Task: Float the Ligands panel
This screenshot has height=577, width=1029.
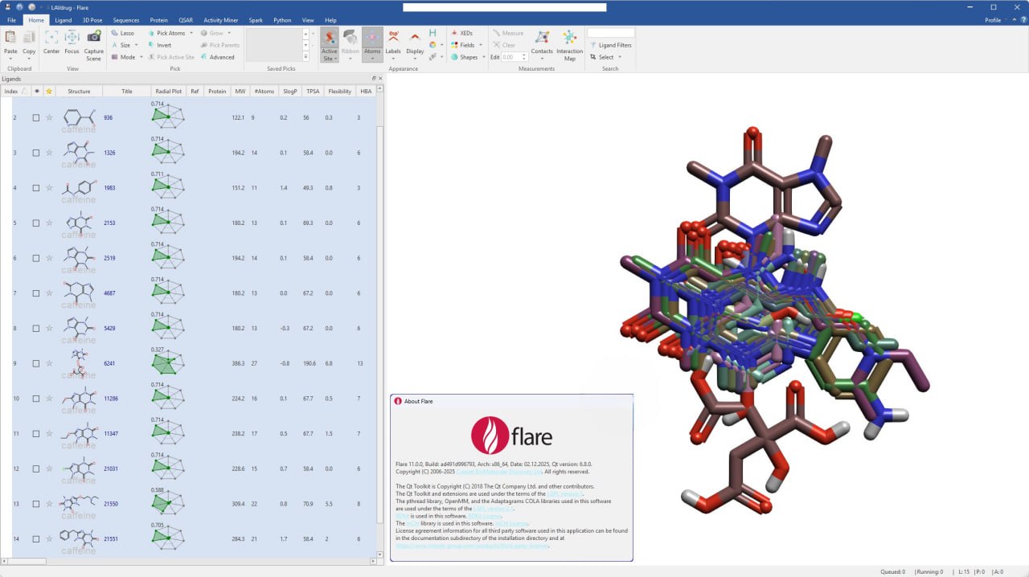Action: coord(374,79)
